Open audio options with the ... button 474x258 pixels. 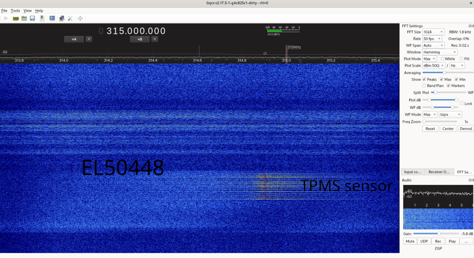pos(466,241)
